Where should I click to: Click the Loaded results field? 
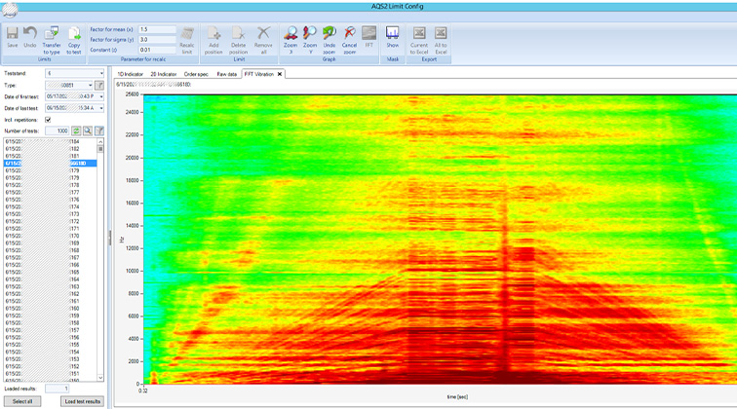click(x=57, y=389)
